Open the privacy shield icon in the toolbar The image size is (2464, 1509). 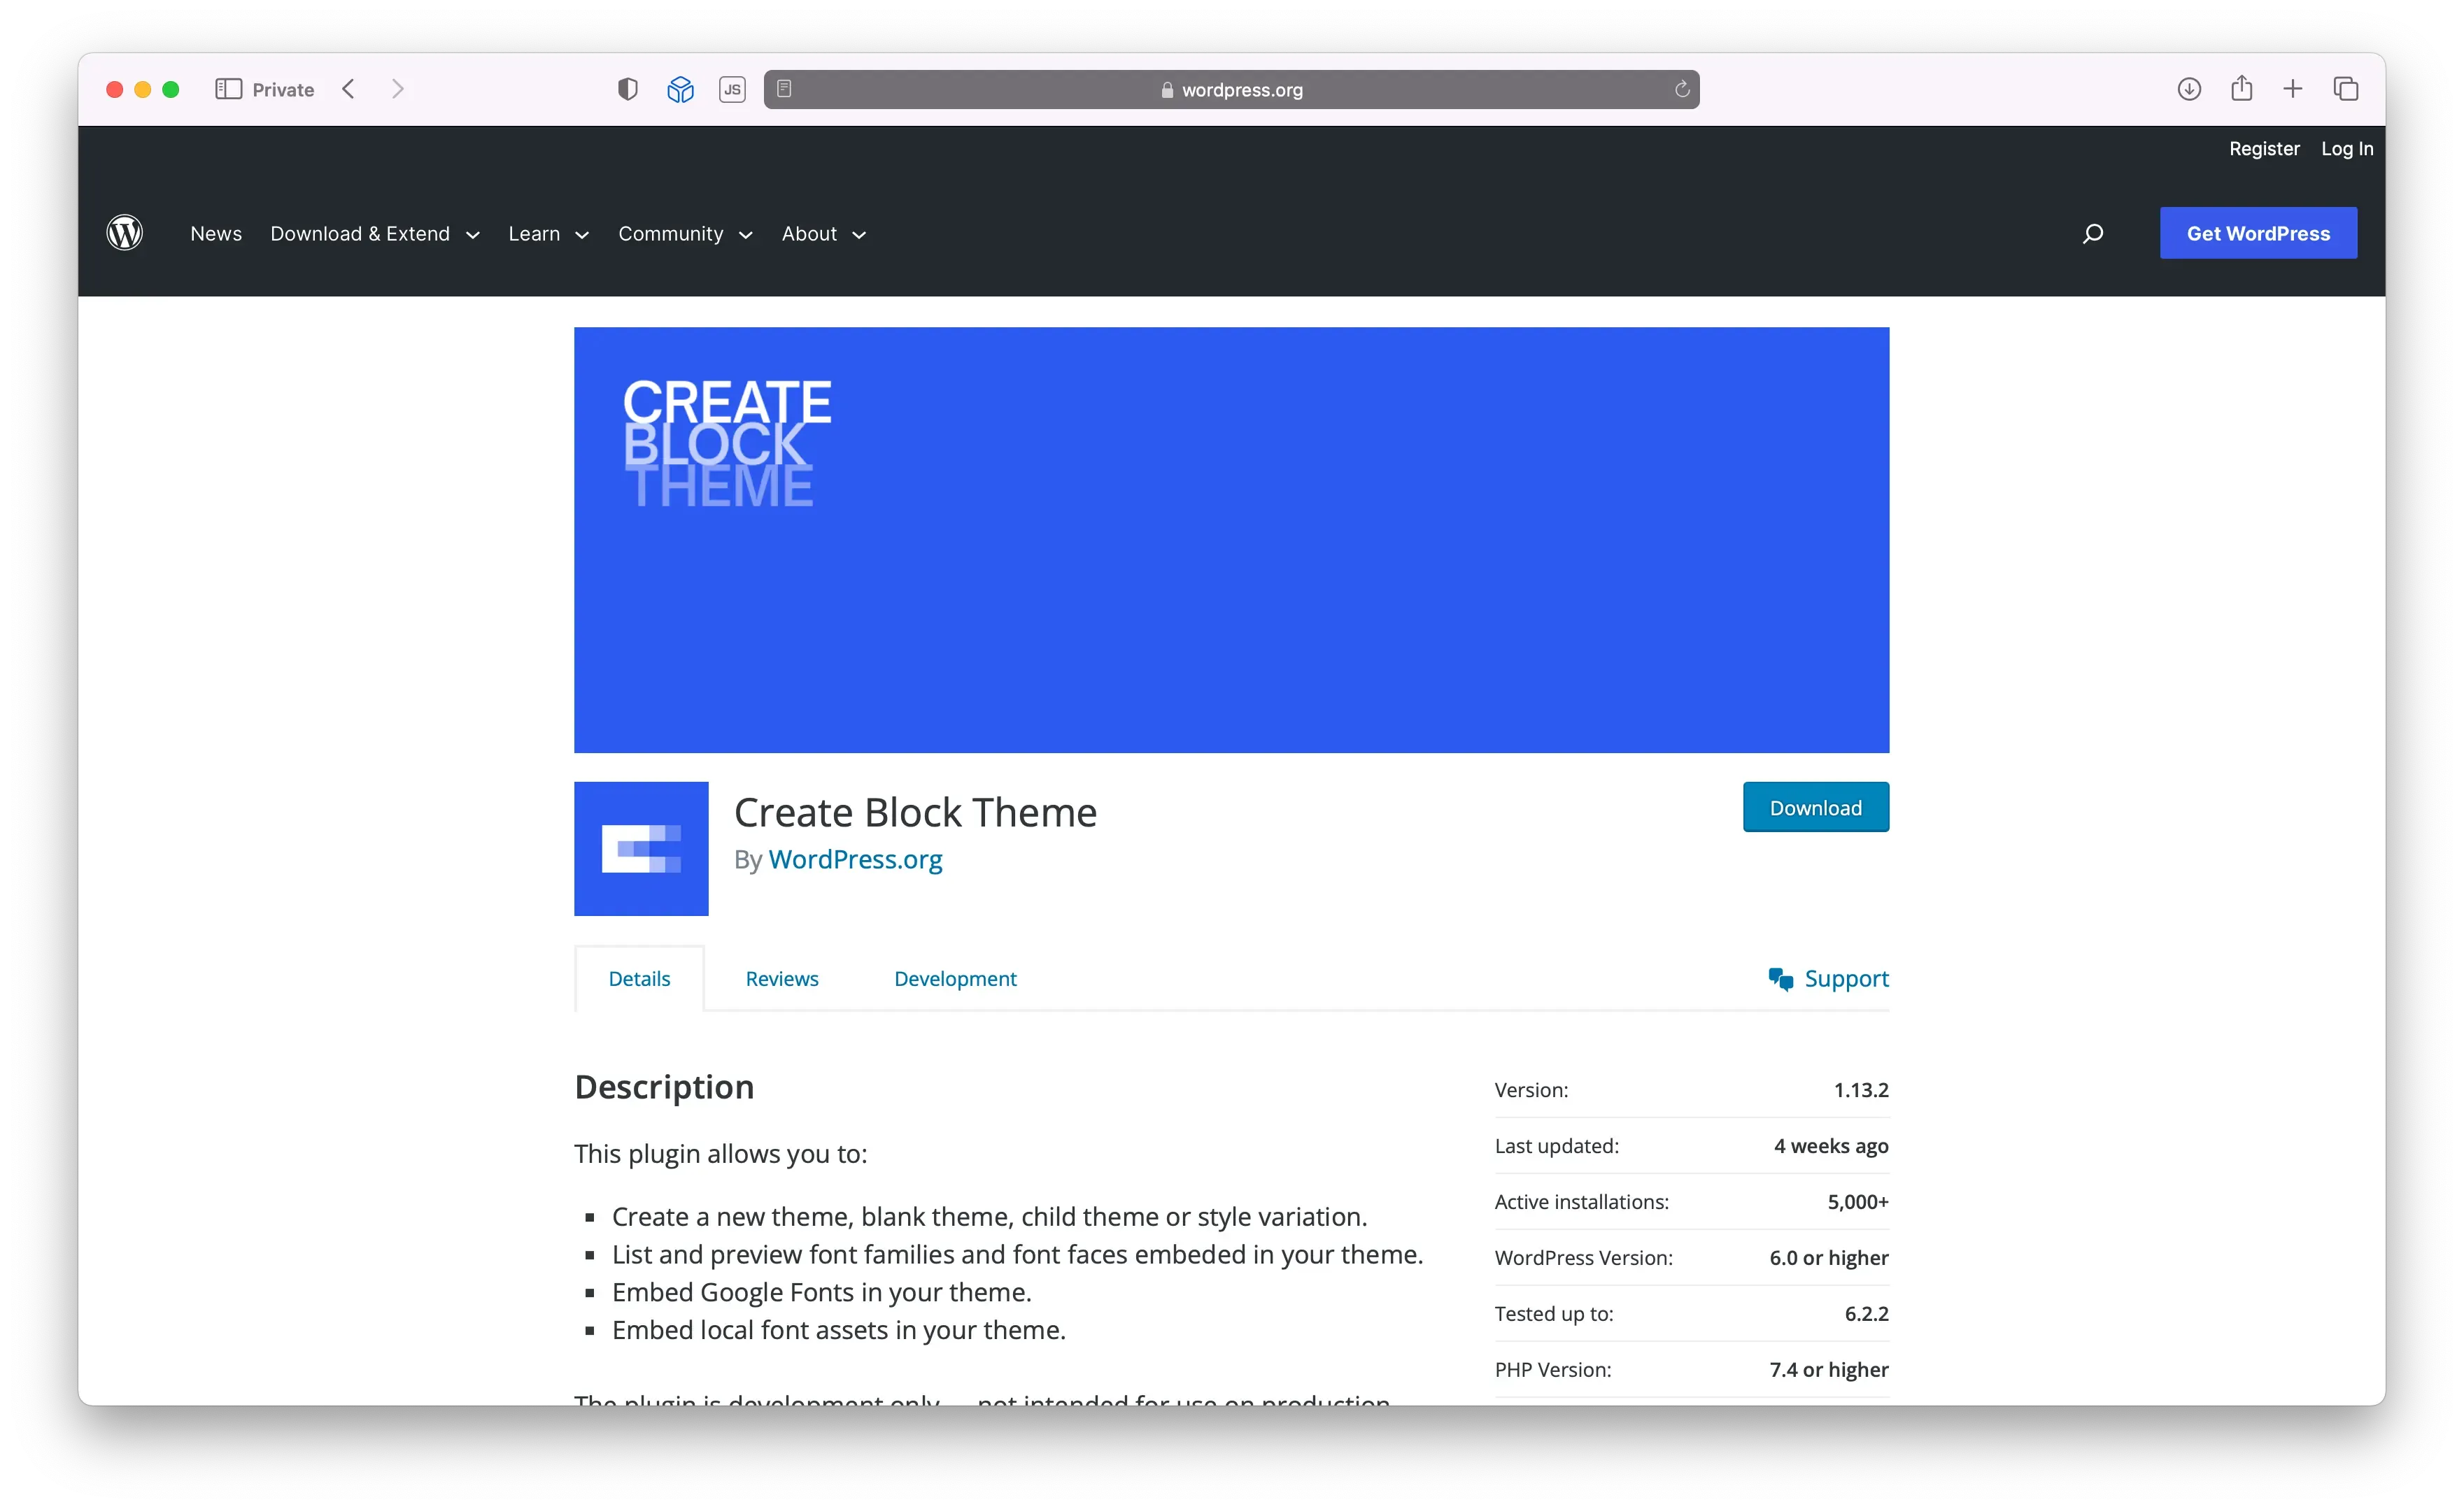point(628,89)
